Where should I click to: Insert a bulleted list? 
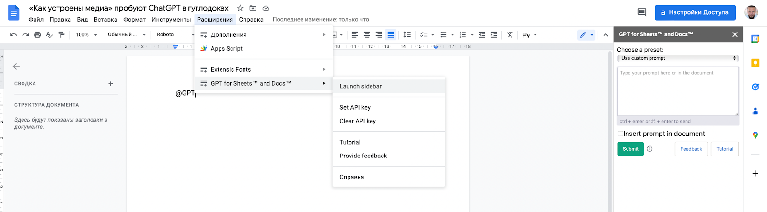[443, 35]
